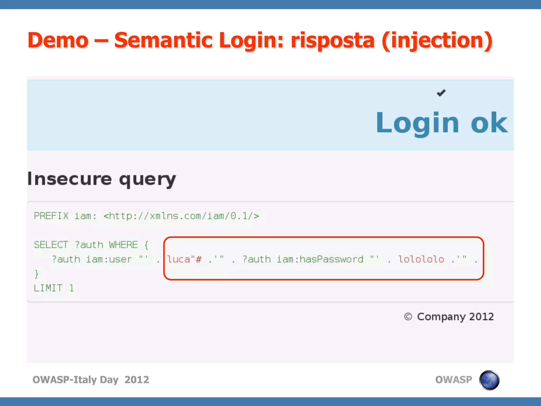The image size is (541, 406).
Task: Click the checkmark icon above Login ok
Action: pos(441,93)
